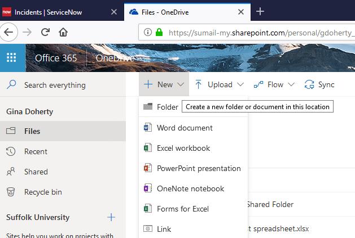Reload the current page
Viewport: 355px width, 238px height.
(45, 32)
